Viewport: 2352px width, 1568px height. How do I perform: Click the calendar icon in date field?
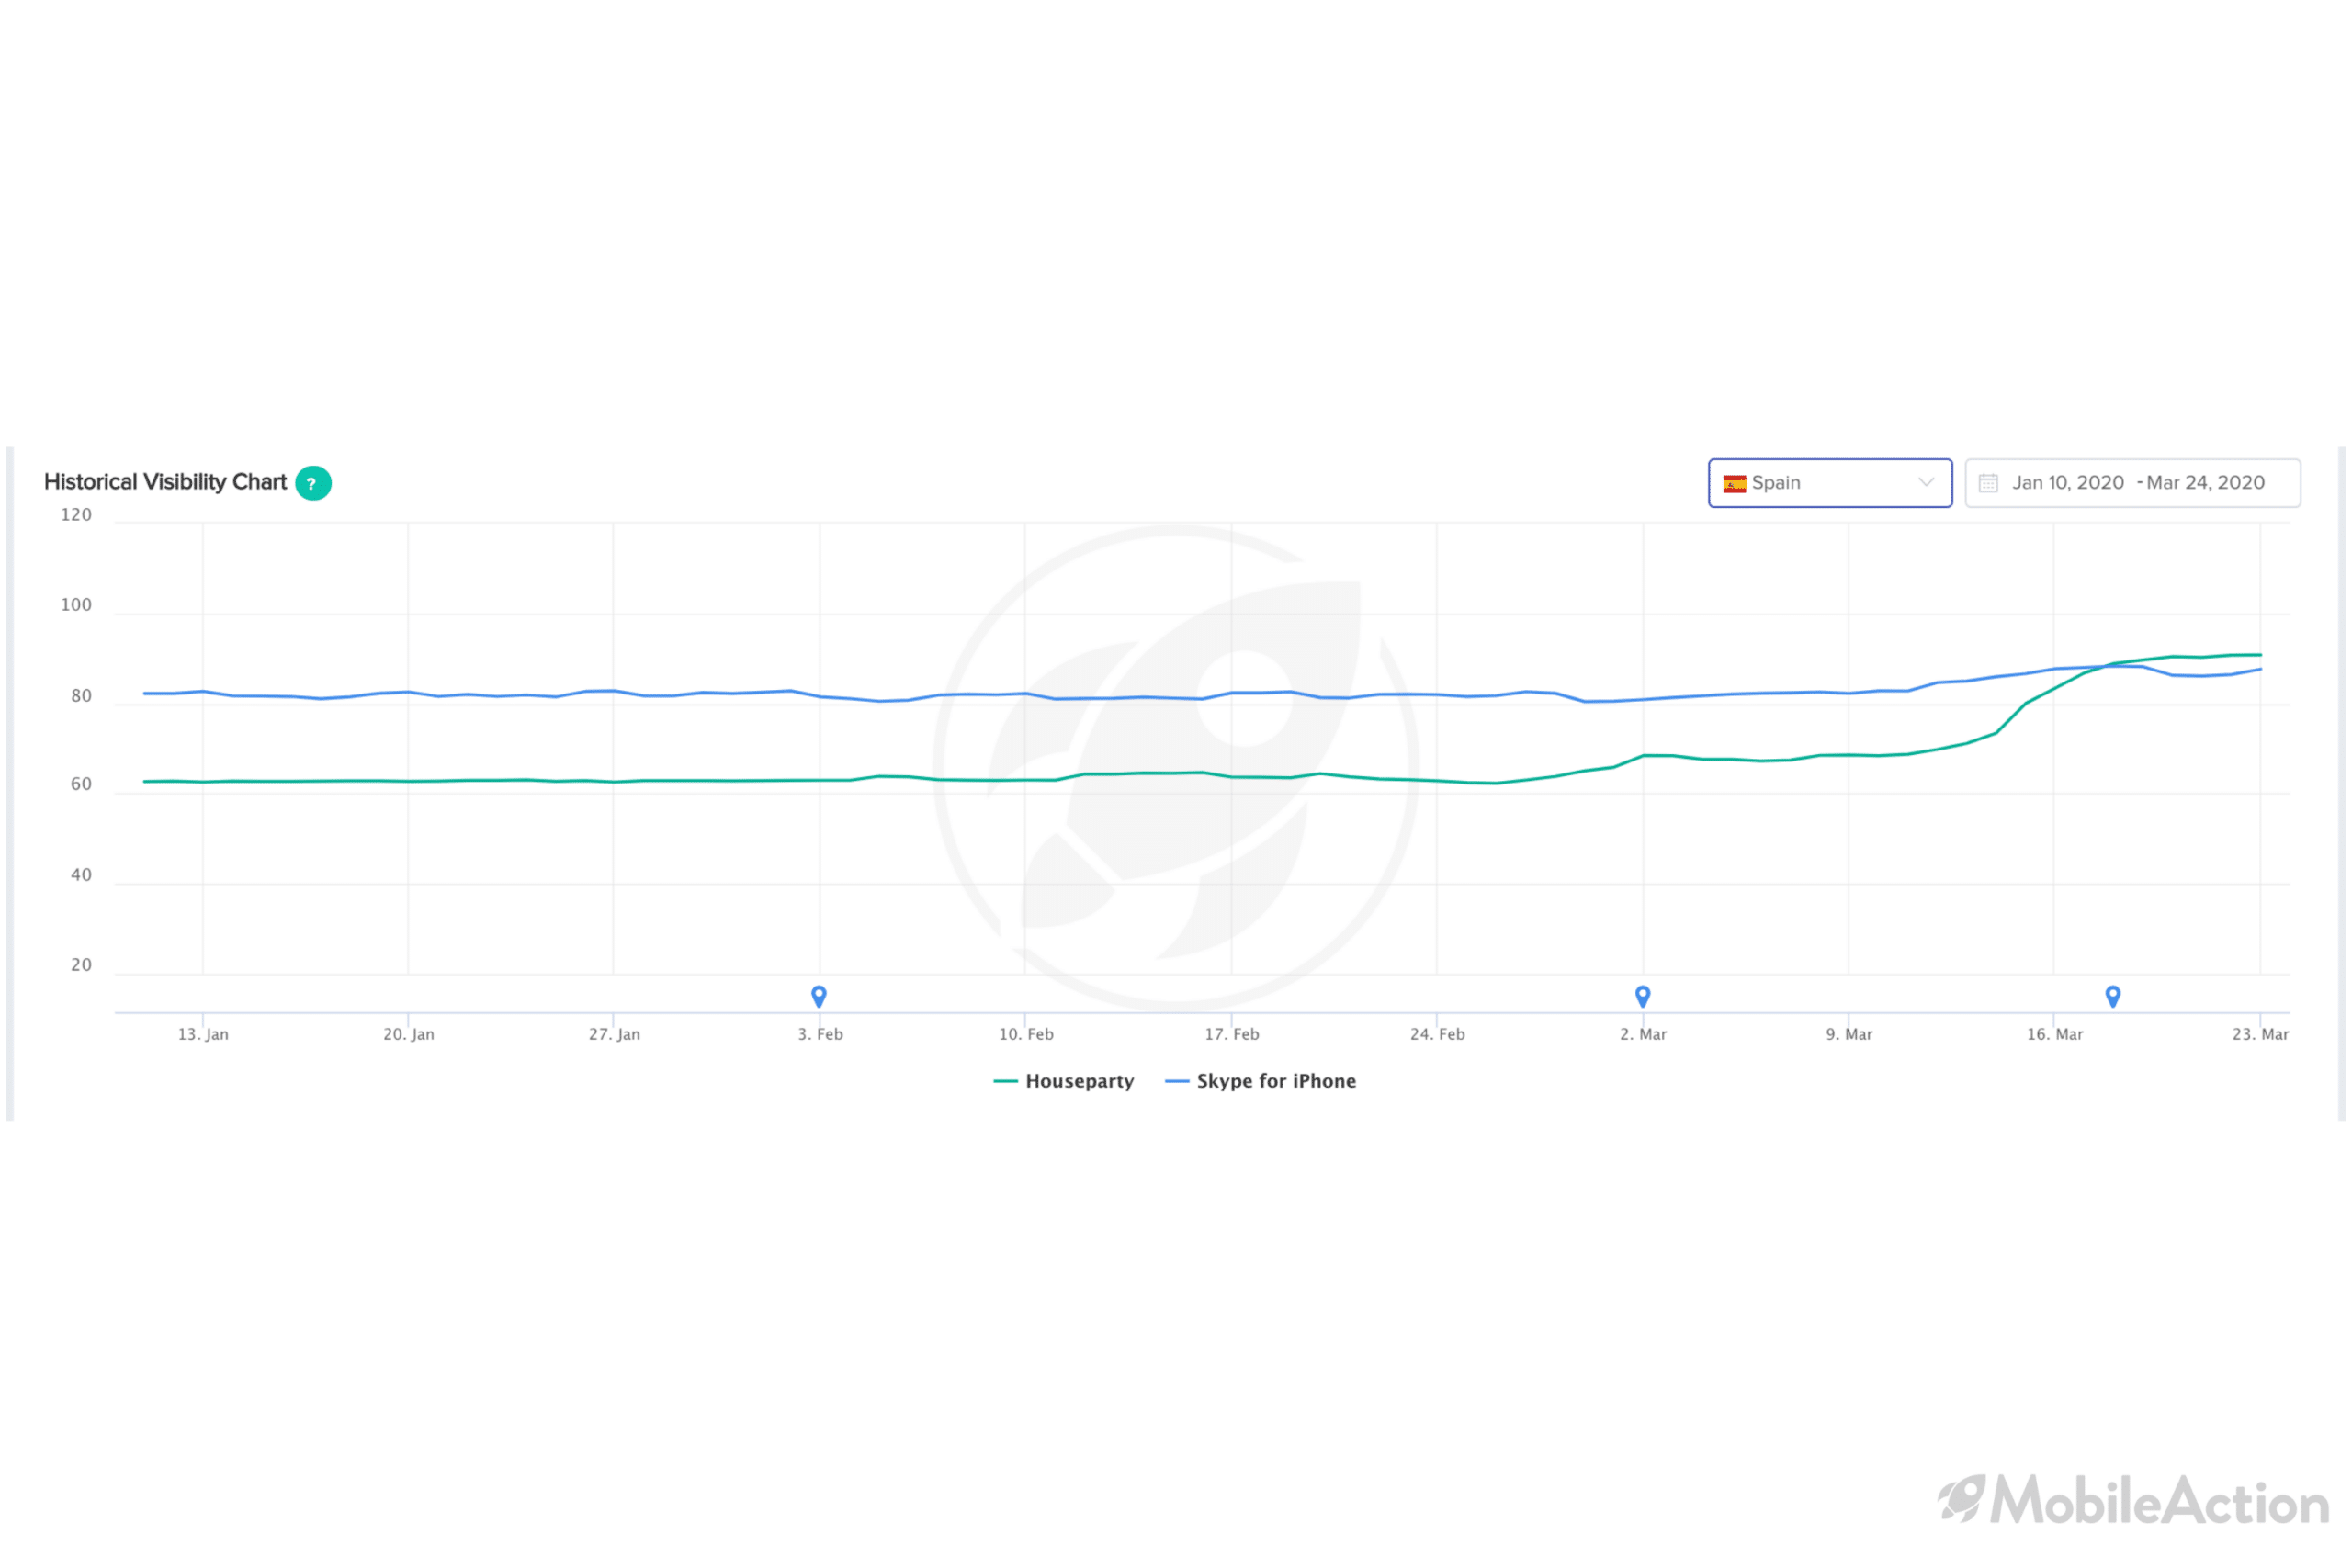click(x=1988, y=483)
